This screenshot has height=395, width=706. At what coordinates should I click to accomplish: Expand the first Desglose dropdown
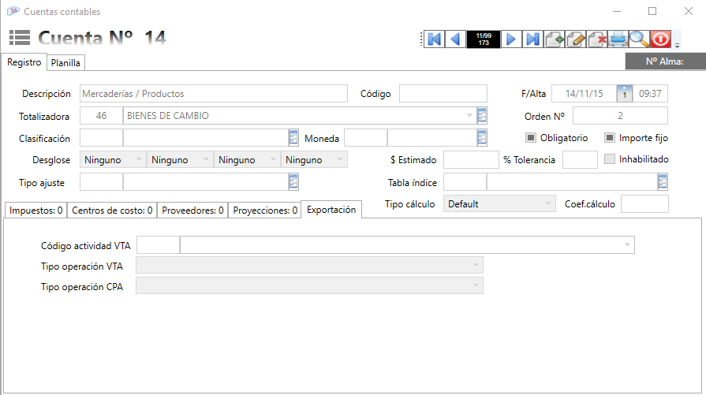[114, 159]
